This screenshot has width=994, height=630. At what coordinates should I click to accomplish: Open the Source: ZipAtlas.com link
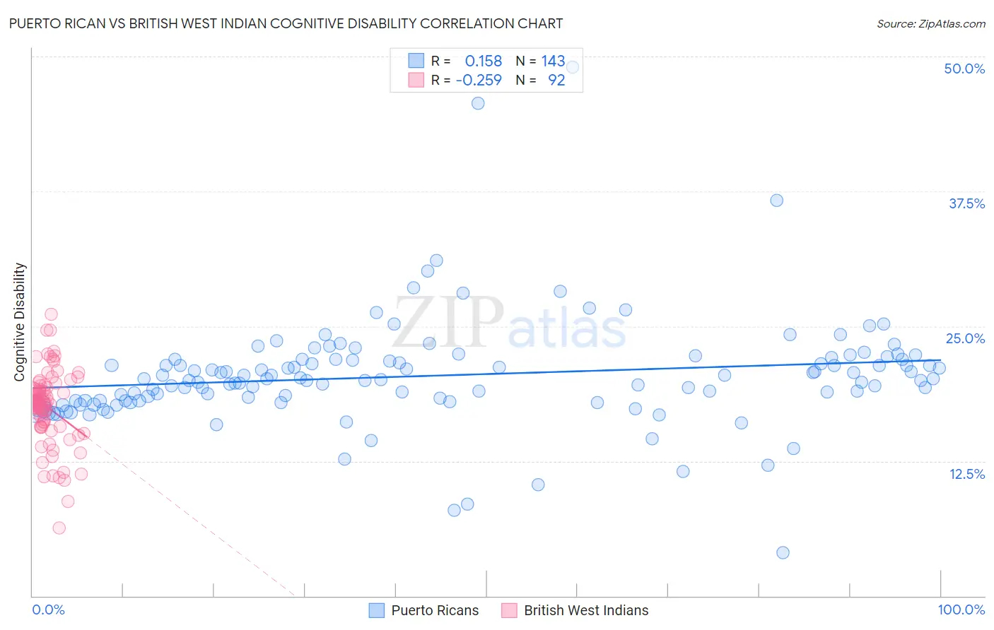click(x=931, y=23)
